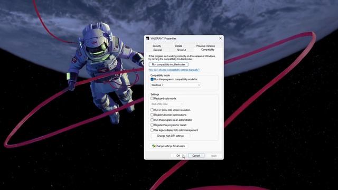The width and height of the screenshot is (338, 190).
Task: Click the VALORANT icon in the title bar
Action: click(147, 39)
